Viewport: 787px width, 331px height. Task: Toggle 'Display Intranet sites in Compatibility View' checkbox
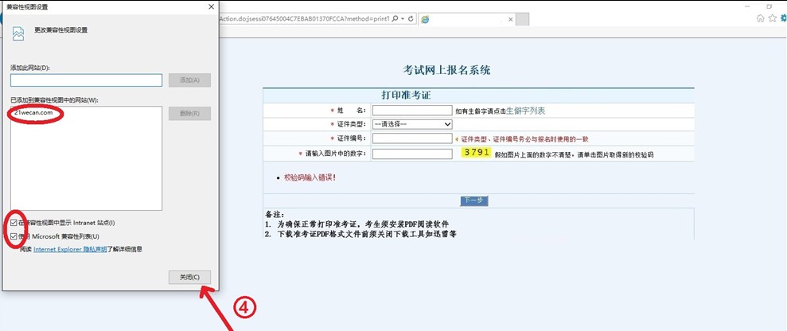16,222
